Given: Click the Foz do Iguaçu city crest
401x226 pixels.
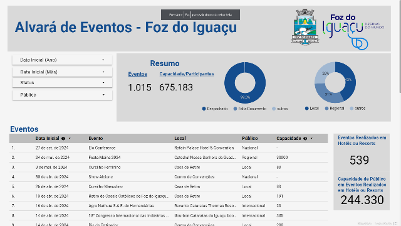Looking at the screenshot, I should [x=305, y=27].
